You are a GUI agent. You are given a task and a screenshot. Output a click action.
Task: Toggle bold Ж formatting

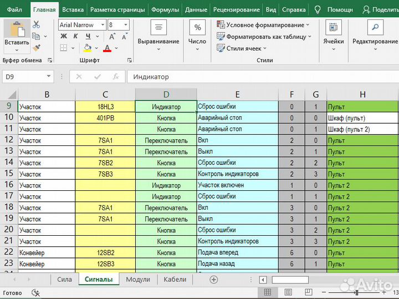(x=64, y=37)
